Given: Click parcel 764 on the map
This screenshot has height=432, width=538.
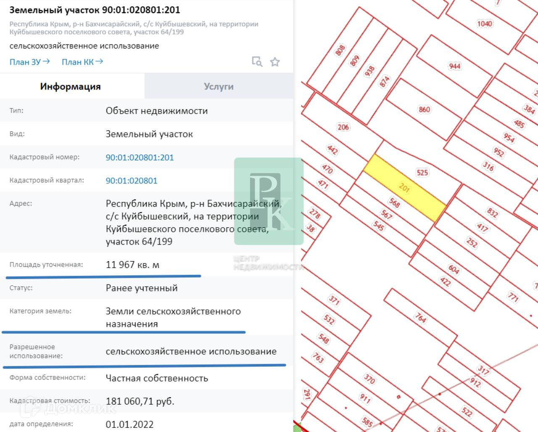Looking at the screenshot, I should (420, 317).
